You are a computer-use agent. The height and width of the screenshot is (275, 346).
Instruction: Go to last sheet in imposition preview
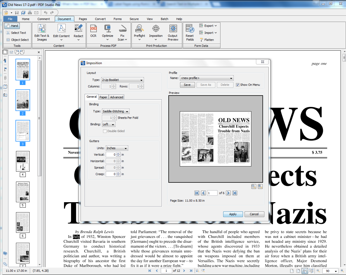pyautogui.click(x=235, y=193)
